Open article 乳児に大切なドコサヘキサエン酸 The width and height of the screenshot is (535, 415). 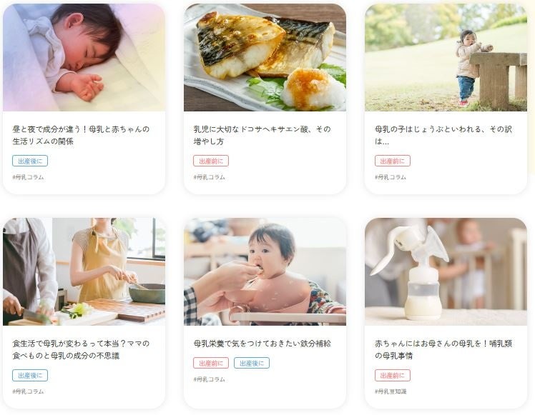coord(262,135)
